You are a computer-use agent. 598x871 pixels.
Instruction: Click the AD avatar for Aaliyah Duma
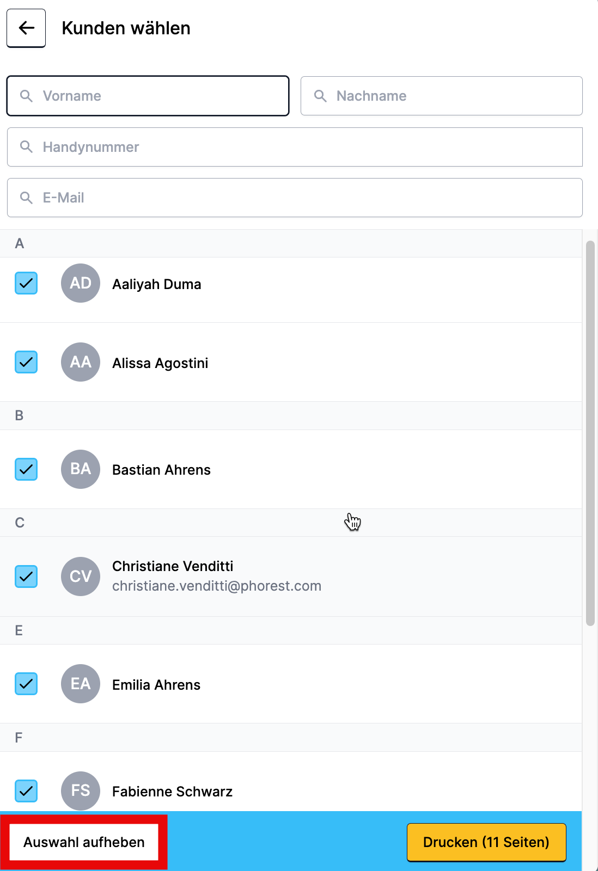pyautogui.click(x=81, y=283)
